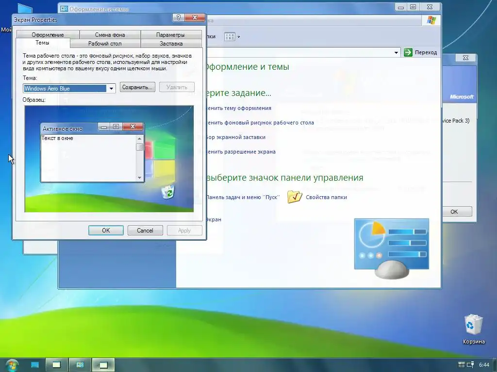Close the Экран Properties dialog
Screen dimensions: 497x372
(x=195, y=18)
